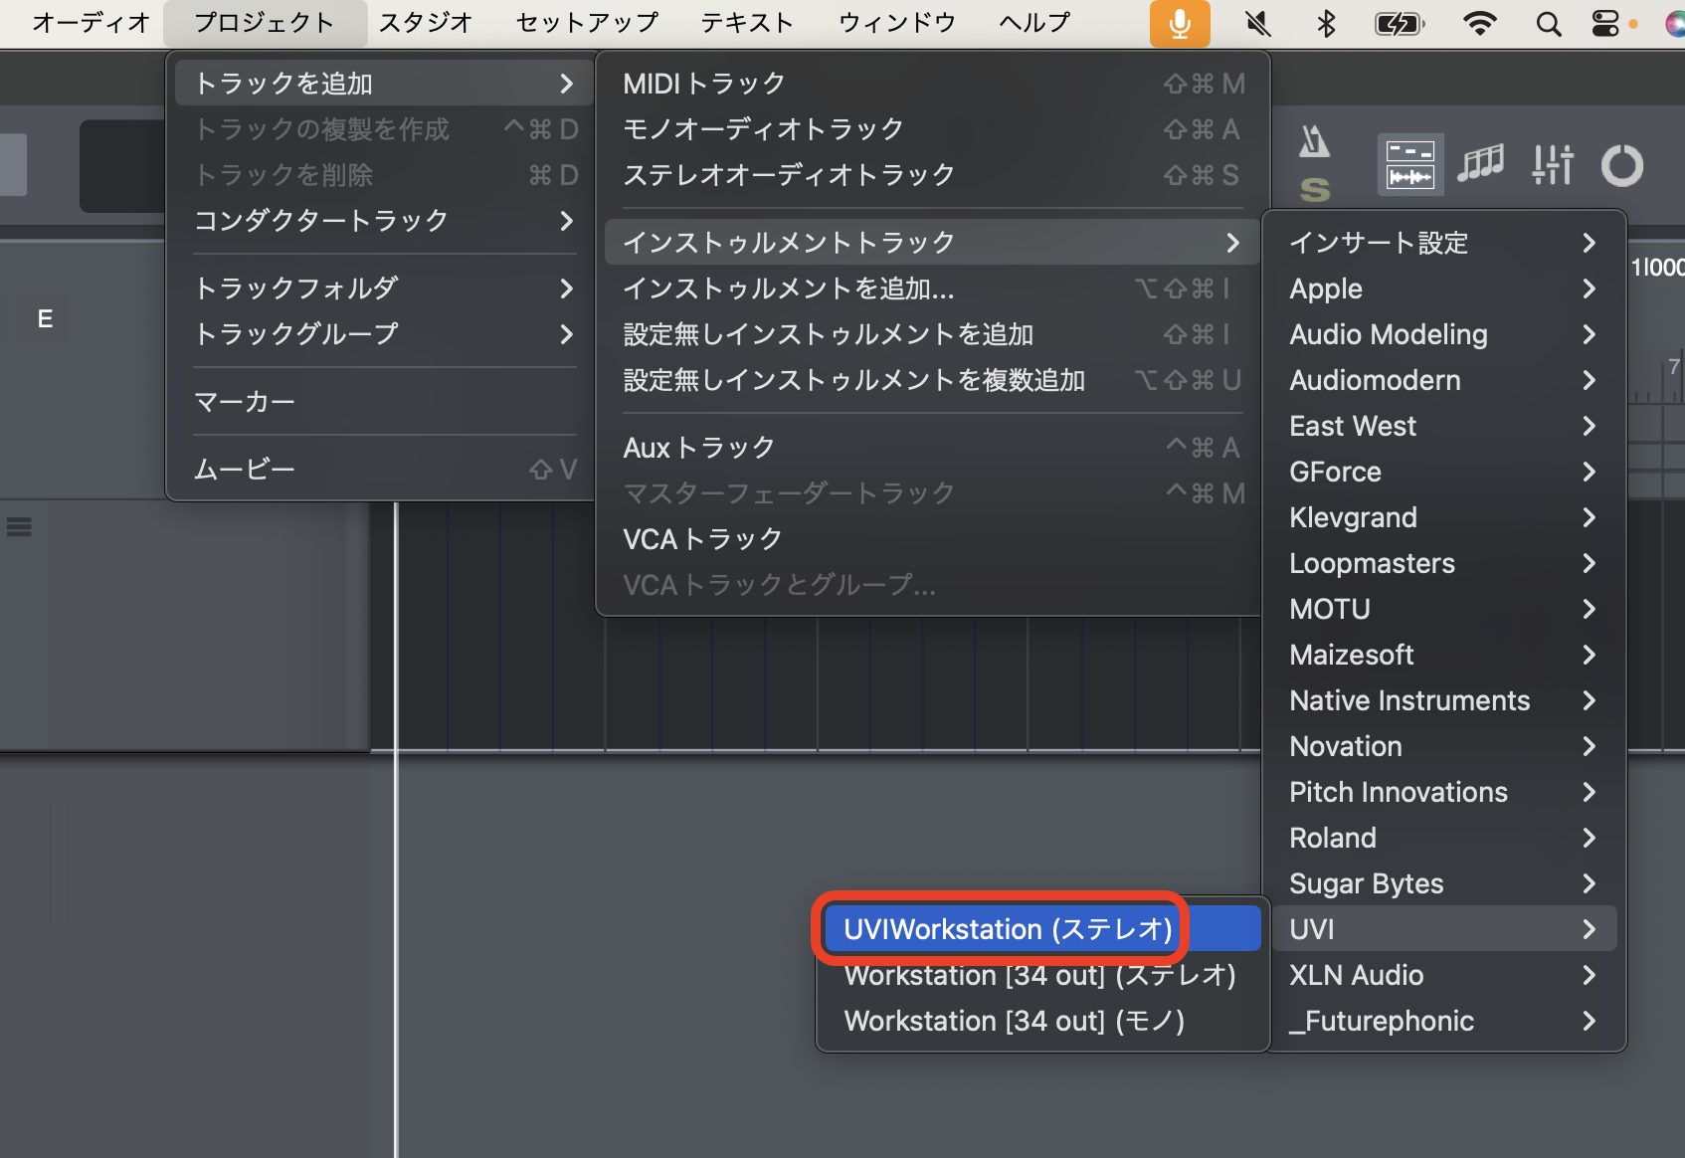Add a VCA トラック

pyautogui.click(x=933, y=539)
